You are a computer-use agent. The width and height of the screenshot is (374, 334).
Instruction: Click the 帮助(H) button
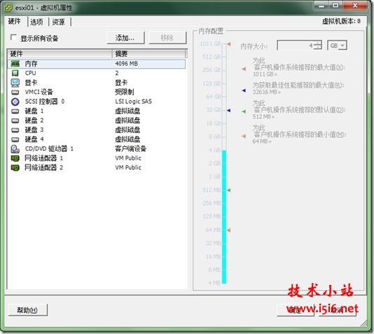point(28,310)
